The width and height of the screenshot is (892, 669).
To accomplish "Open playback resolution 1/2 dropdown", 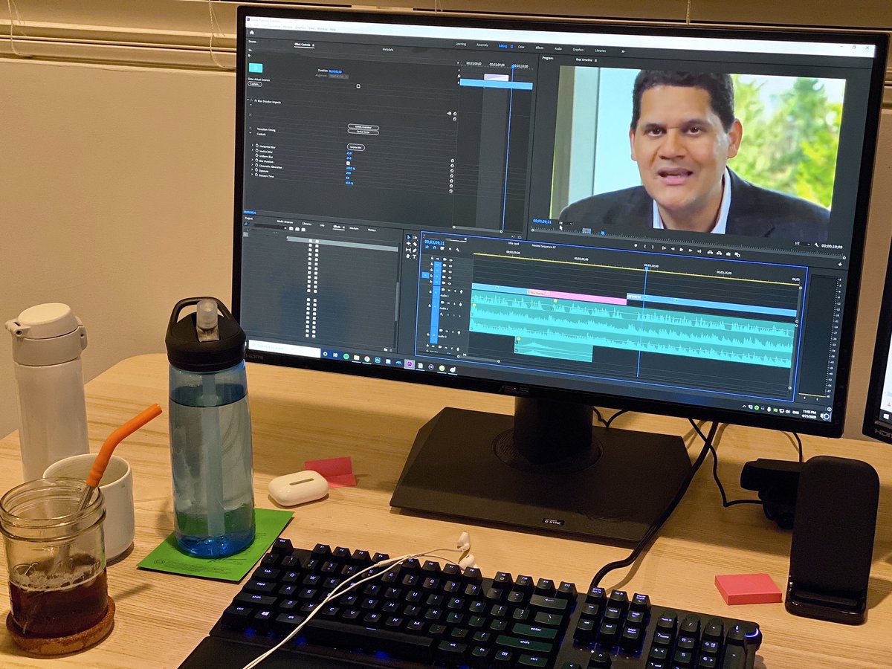I will (801, 244).
